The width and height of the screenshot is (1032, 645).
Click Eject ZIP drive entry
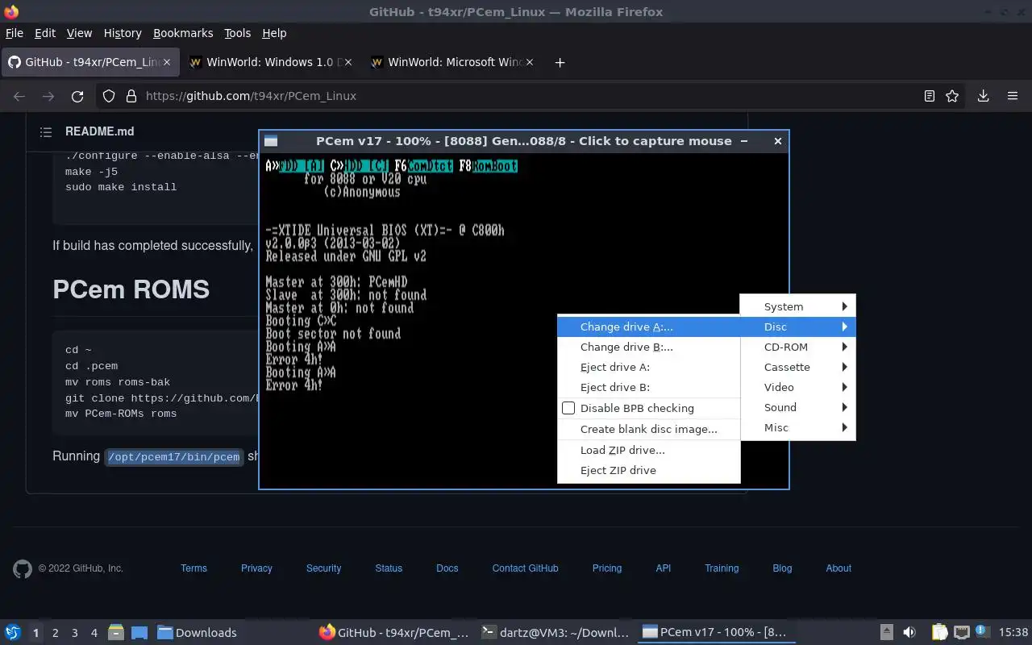pos(649,470)
